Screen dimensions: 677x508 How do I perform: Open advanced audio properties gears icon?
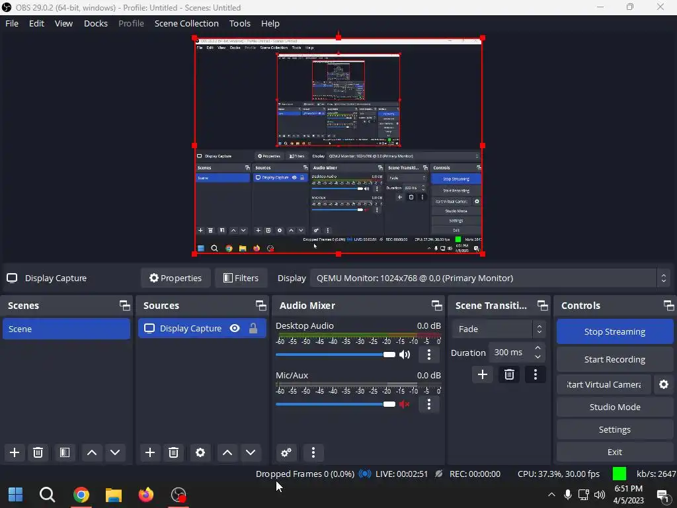tap(286, 452)
